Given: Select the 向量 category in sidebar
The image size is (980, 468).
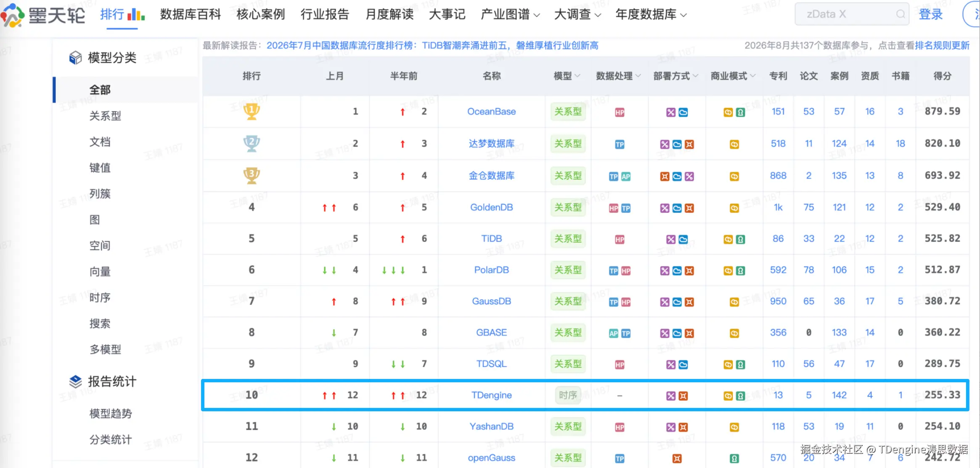Looking at the screenshot, I should click(x=100, y=272).
